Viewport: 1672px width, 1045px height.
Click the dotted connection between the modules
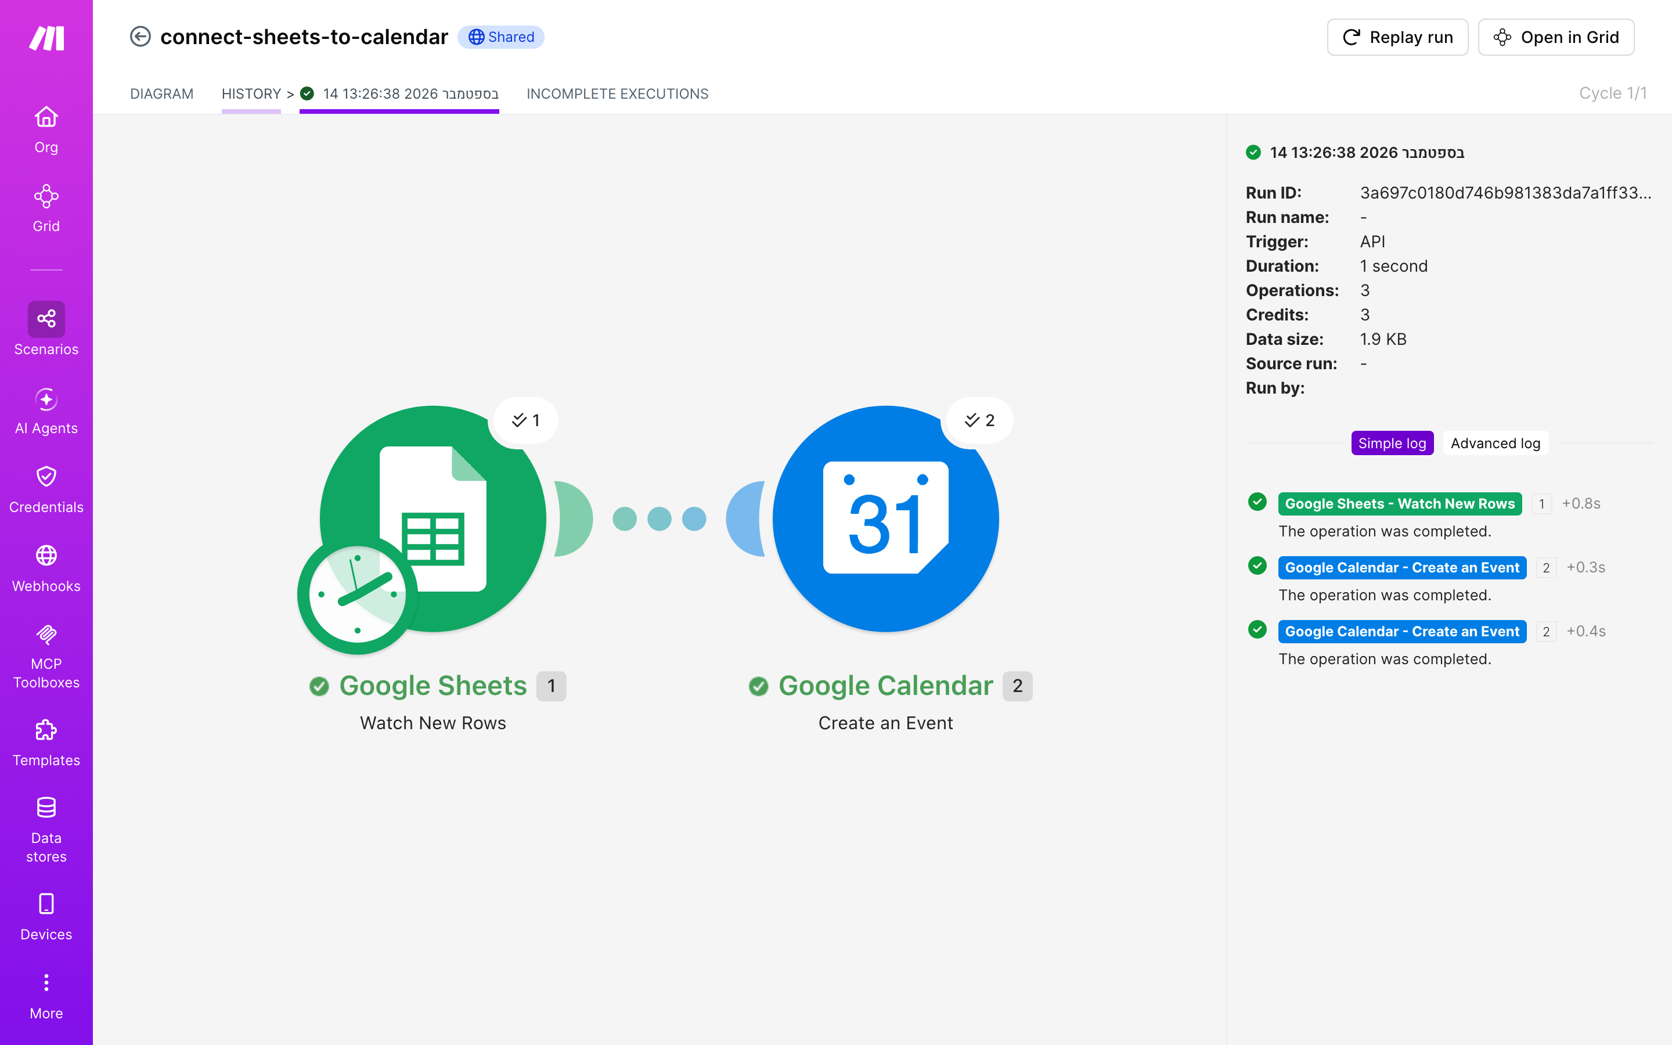click(x=659, y=519)
